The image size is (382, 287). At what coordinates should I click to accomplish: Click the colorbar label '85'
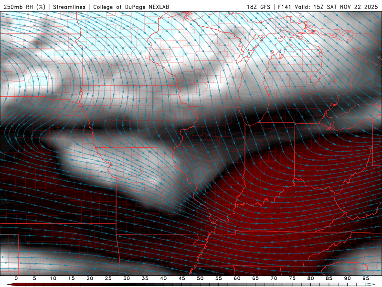coord(329,278)
